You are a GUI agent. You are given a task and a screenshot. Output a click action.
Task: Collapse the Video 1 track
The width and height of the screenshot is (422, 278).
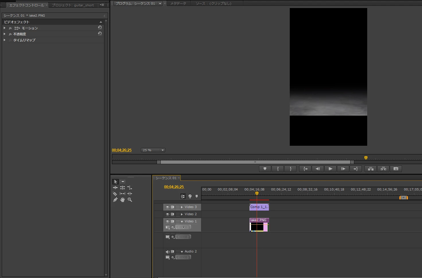[182, 221]
